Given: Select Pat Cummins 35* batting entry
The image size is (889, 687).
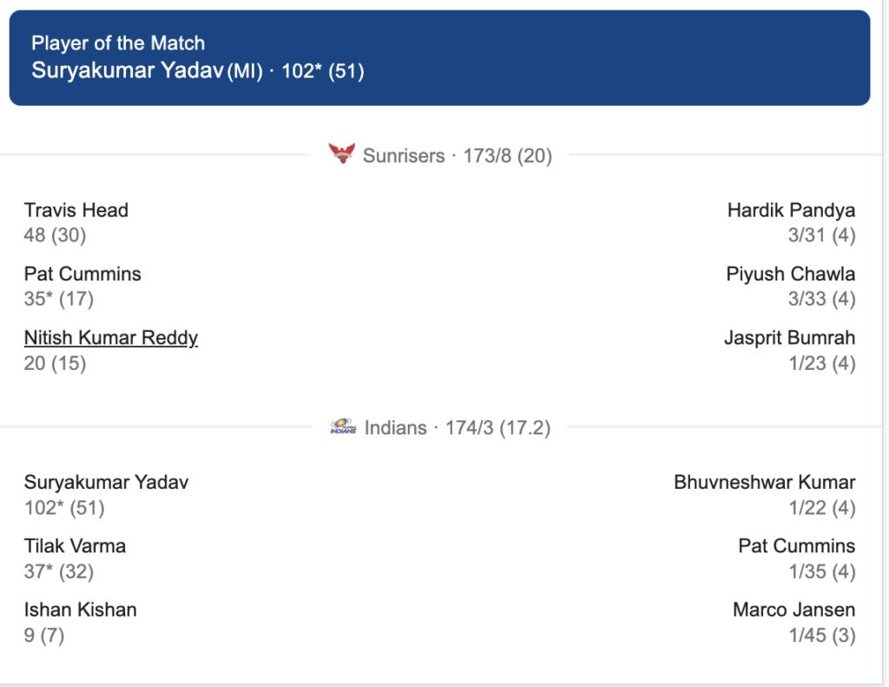Looking at the screenshot, I should pyautogui.click(x=82, y=286).
